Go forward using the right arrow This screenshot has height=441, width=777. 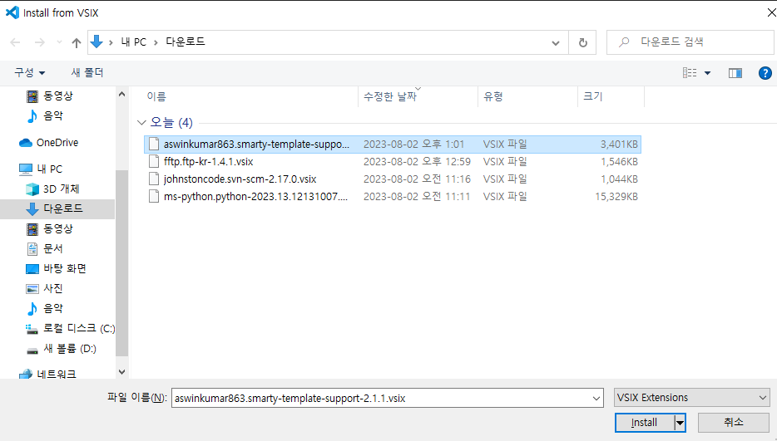[40, 42]
